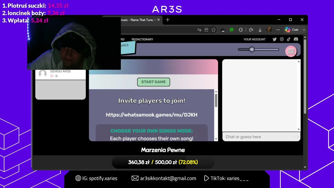Image resolution: width=334 pixels, height=188 pixels.
Task: Click the browser page scroll-down arrow
Action: tap(305, 167)
